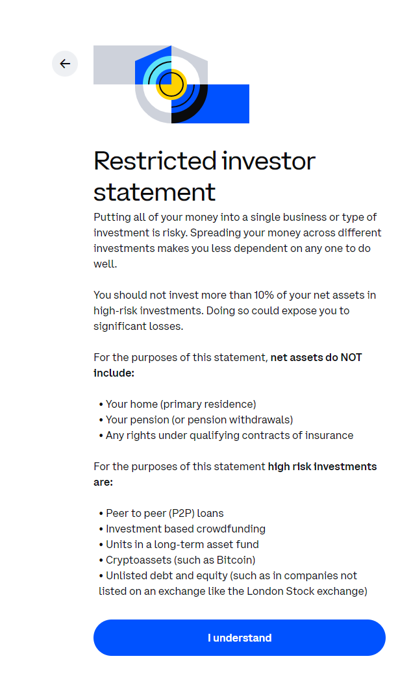Image resolution: width=398 pixels, height=676 pixels.
Task: Click the qualifying contracts of insurance bullet
Action: point(229,435)
